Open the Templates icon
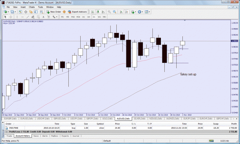240x144 pixels. coord(146,12)
